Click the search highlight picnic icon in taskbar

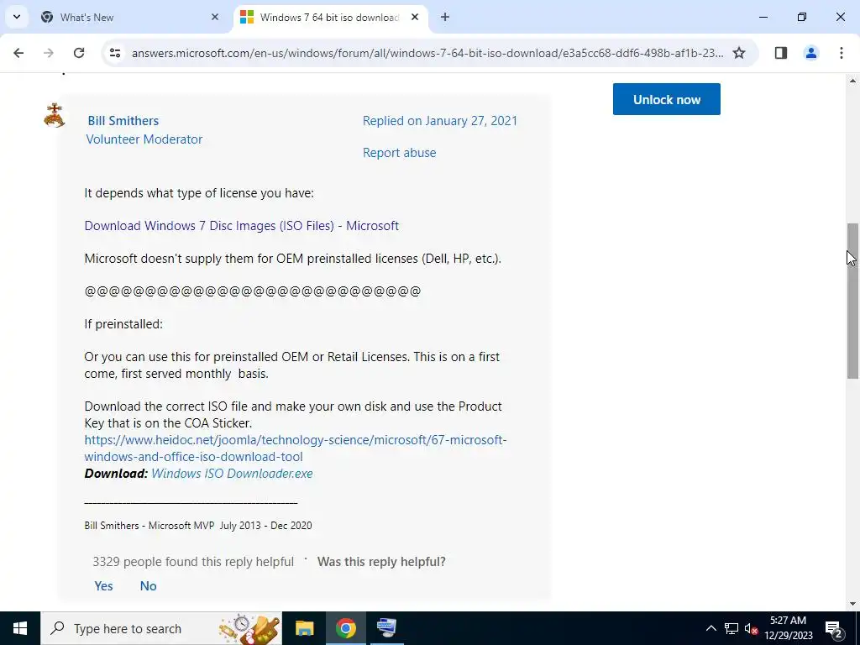tap(249, 628)
